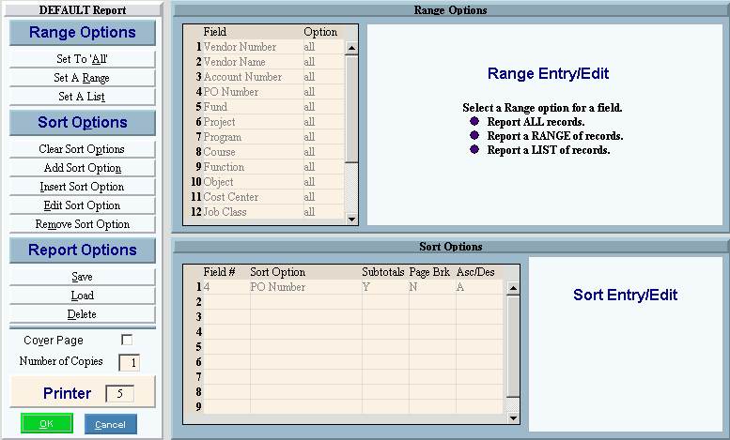Image resolution: width=730 pixels, height=440 pixels.
Task: Click up arrow of Sort list scrollbar
Action: coord(513,288)
